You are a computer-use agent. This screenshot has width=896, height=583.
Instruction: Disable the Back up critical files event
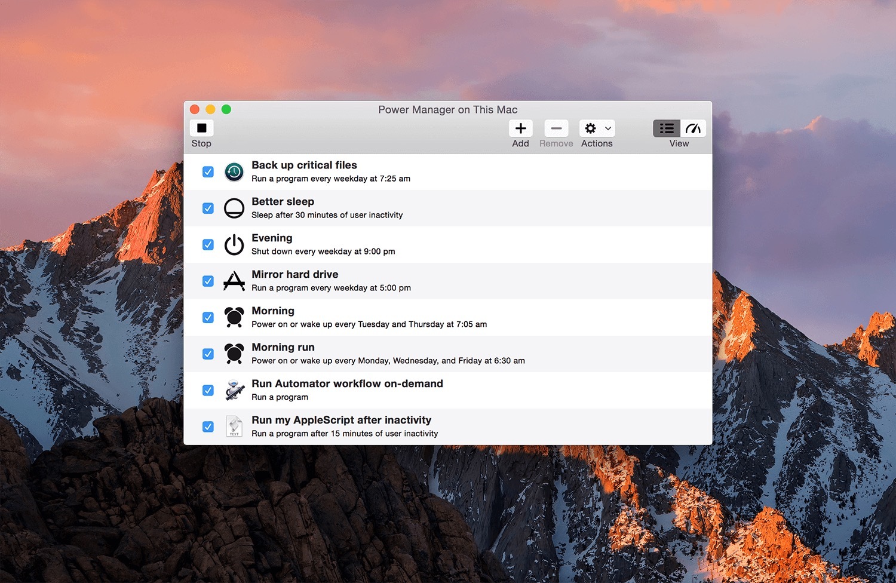pyautogui.click(x=208, y=172)
